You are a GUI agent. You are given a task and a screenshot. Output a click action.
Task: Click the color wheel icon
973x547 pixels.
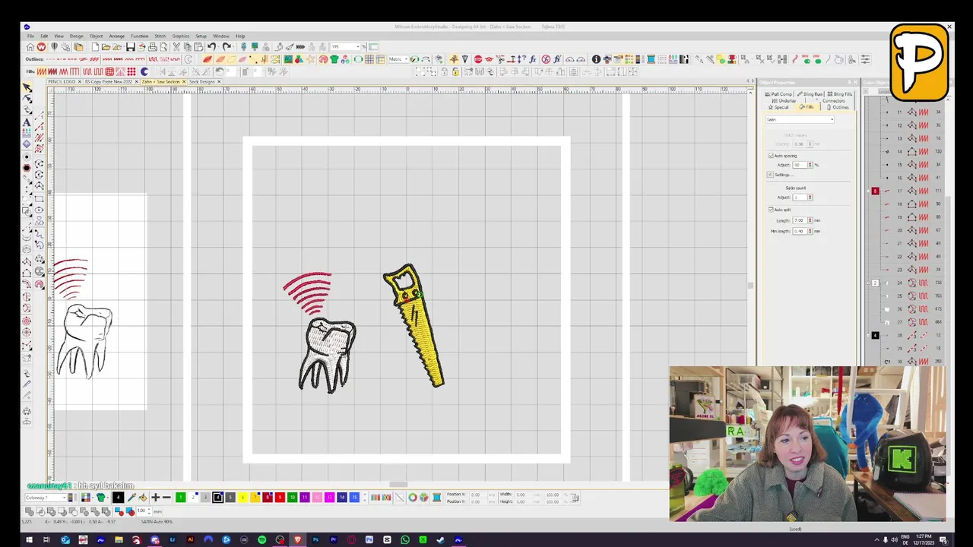coord(413,498)
